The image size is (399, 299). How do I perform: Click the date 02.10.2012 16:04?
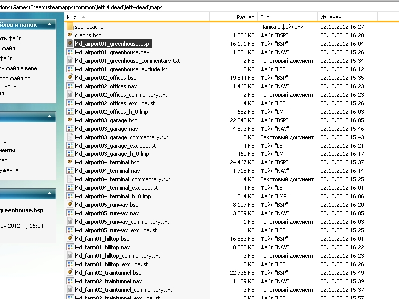[342, 44]
